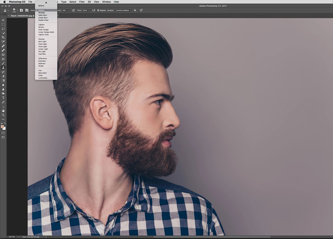The image size is (333, 239).
Task: Open the Flow slider dropdown arrow
Action: (89, 10)
